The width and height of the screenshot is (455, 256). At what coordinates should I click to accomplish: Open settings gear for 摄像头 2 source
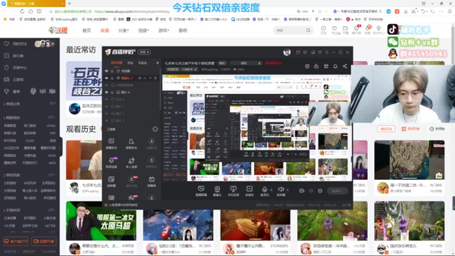139,78
